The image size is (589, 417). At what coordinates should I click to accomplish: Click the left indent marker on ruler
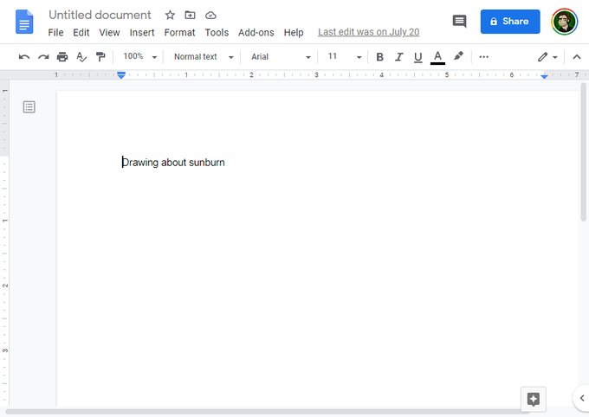tap(121, 75)
